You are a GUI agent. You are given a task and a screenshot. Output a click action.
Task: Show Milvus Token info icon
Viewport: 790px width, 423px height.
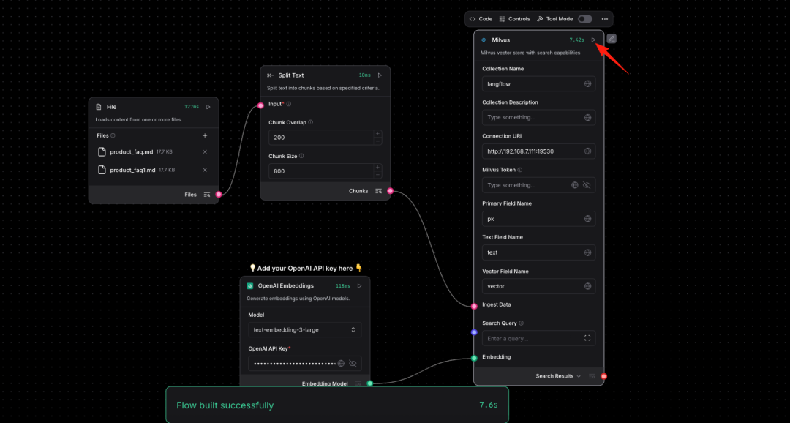(x=520, y=170)
